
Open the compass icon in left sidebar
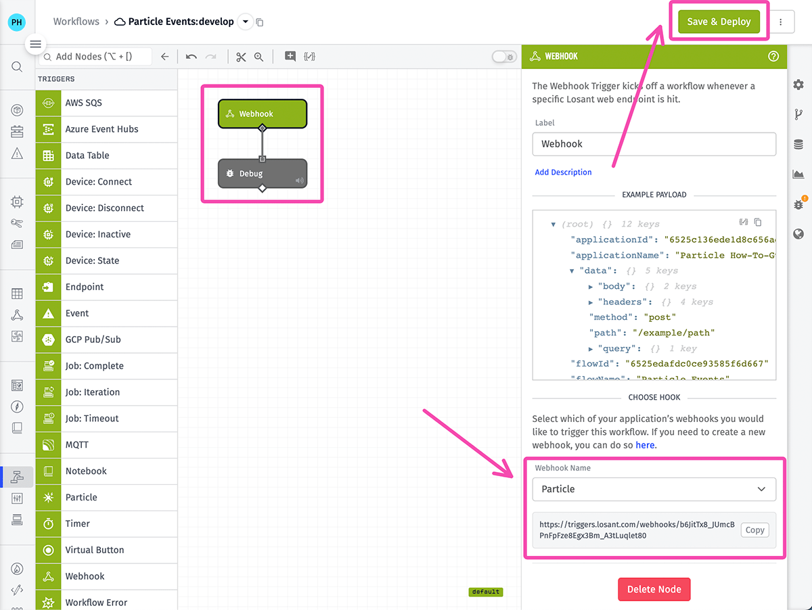tap(17, 407)
